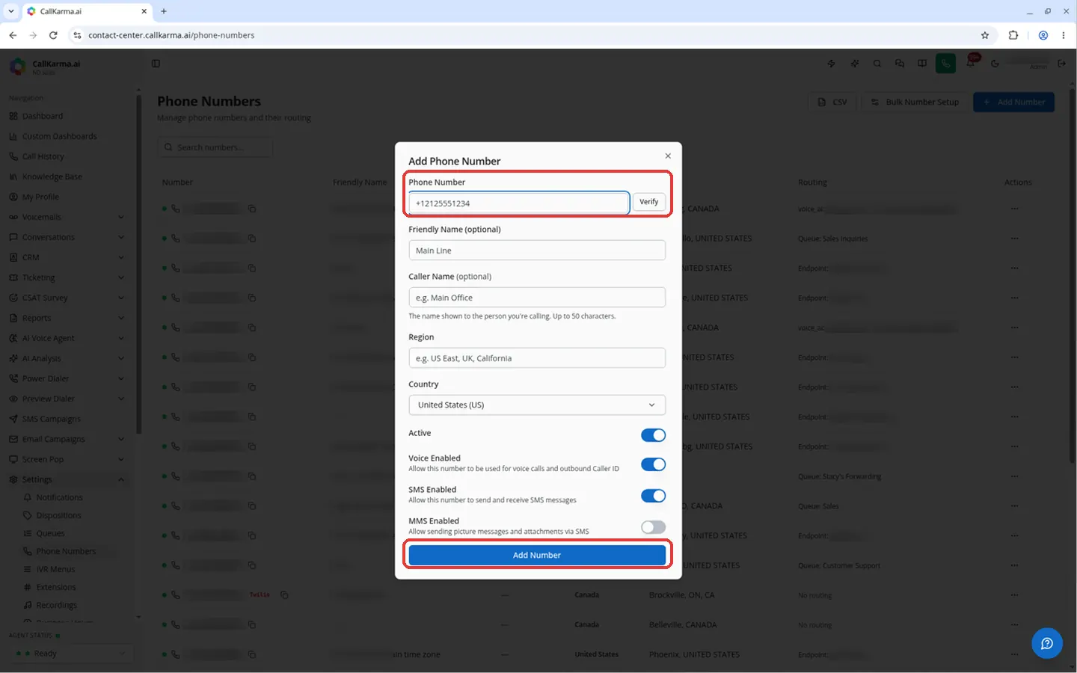
Task: Submit with the blue Add Number button
Action: pos(537,555)
